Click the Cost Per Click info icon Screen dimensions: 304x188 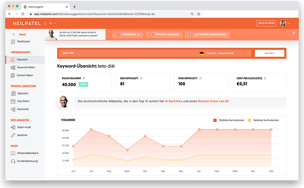265,78
